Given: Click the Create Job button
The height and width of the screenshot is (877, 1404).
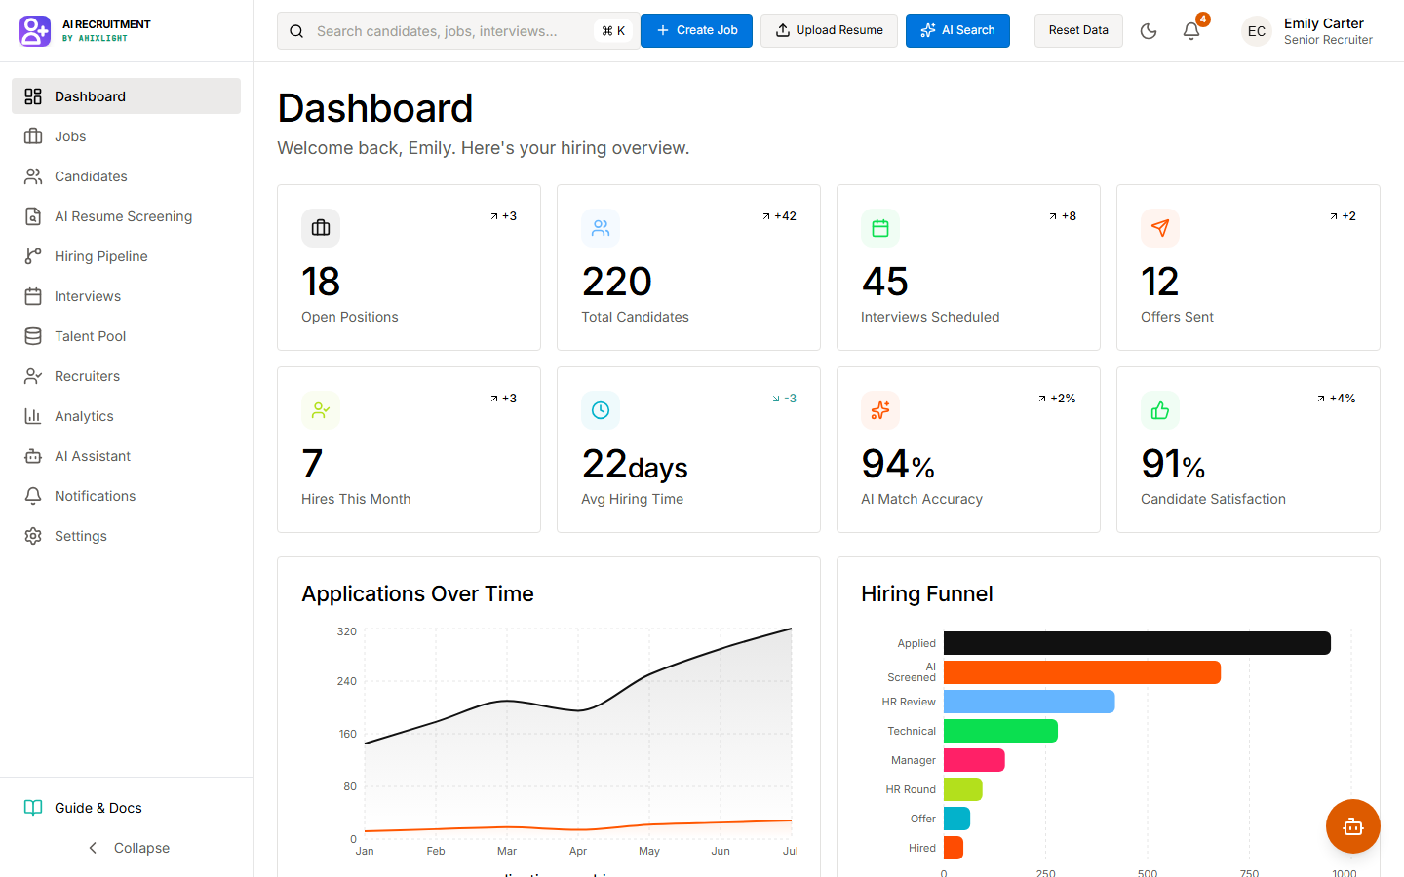Looking at the screenshot, I should pyautogui.click(x=696, y=30).
